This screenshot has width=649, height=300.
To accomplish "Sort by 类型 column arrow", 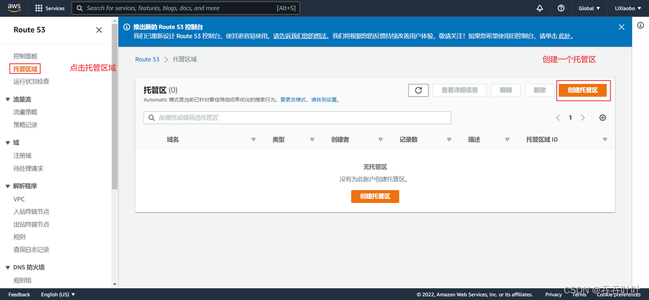I will (312, 140).
